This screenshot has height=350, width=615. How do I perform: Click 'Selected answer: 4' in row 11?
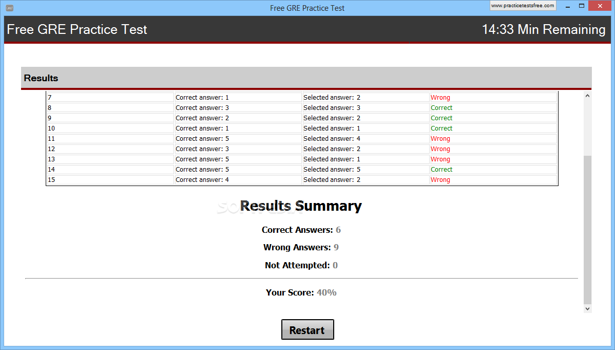click(332, 139)
